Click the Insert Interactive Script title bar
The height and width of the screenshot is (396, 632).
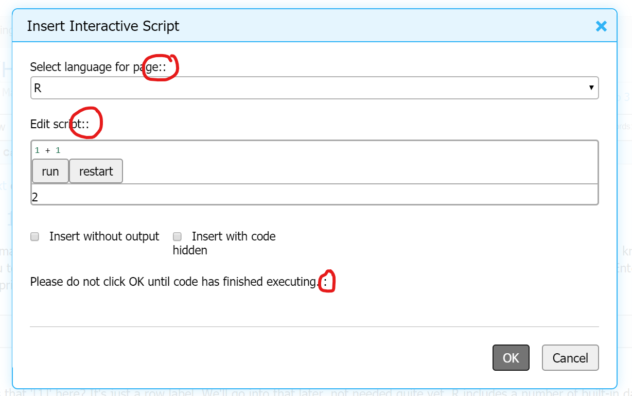[x=103, y=26]
